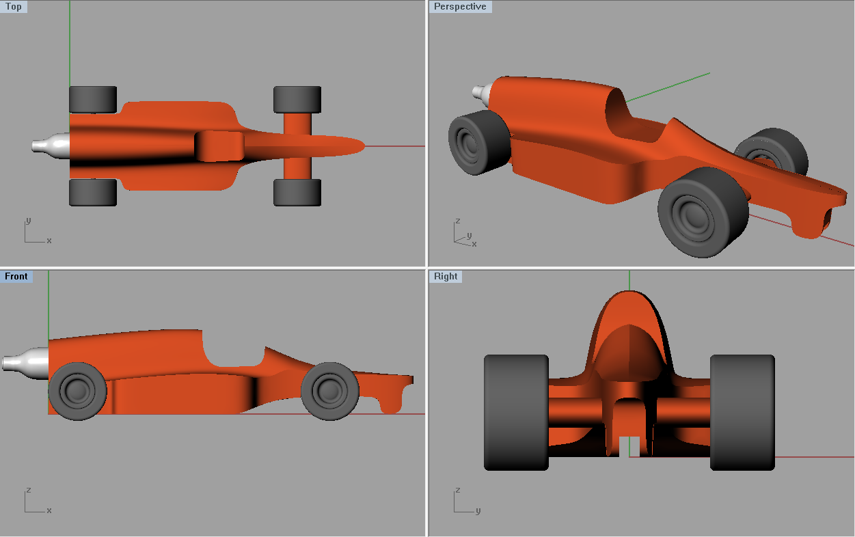
Task: Click the cockpit opening in Top viewport
Action: pos(220,146)
